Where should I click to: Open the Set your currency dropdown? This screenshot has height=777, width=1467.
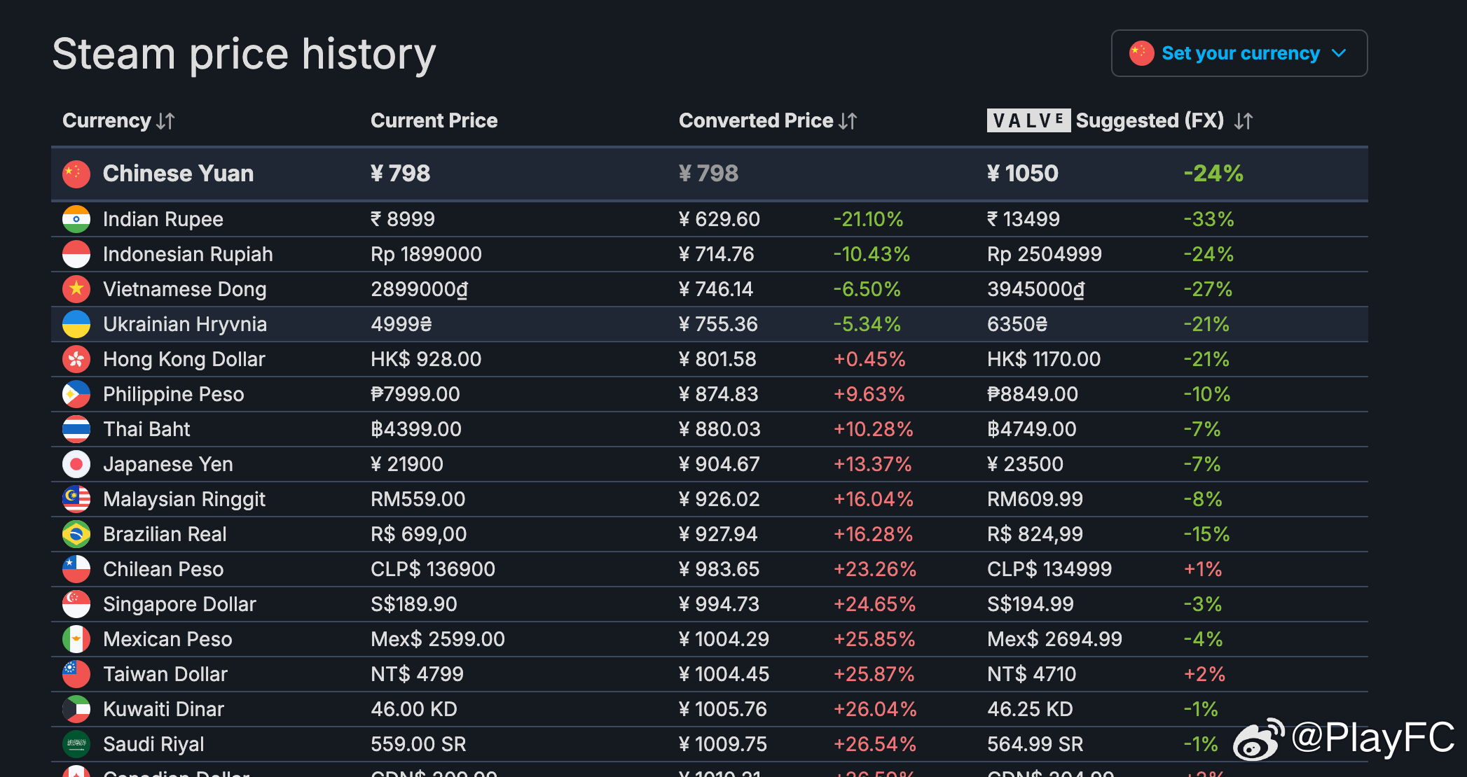[1239, 53]
